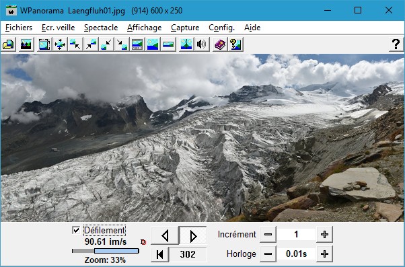This screenshot has width=405, height=267.
Task: Open the Affichage menu
Action: click(145, 28)
